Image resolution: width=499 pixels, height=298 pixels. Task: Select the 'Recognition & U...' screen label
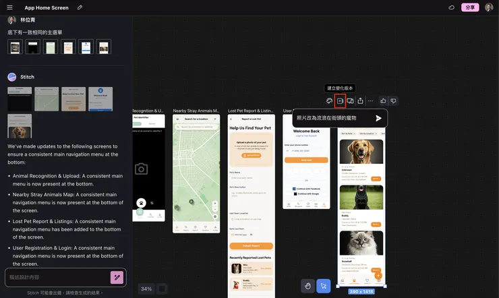coord(148,111)
